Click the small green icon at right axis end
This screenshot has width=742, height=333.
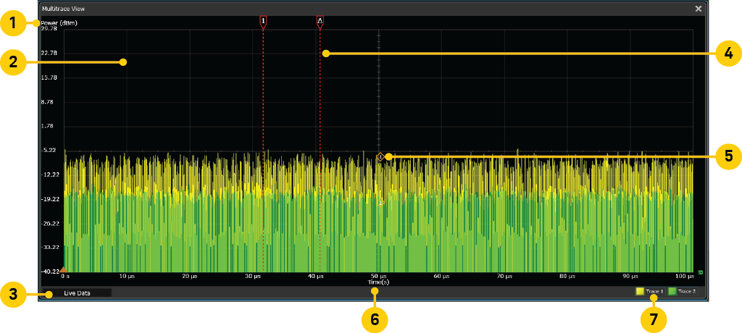(x=700, y=272)
